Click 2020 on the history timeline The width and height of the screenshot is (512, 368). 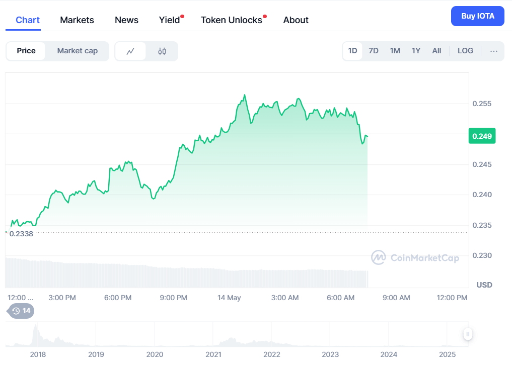pyautogui.click(x=155, y=354)
